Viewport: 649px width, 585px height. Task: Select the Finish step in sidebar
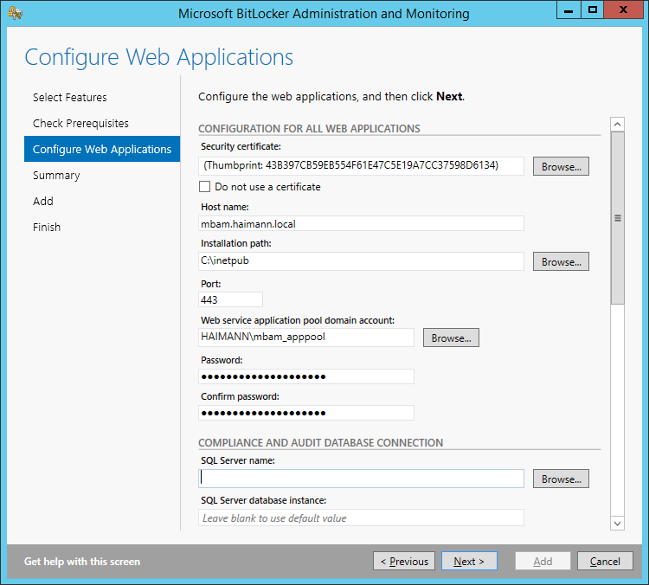pyautogui.click(x=47, y=228)
